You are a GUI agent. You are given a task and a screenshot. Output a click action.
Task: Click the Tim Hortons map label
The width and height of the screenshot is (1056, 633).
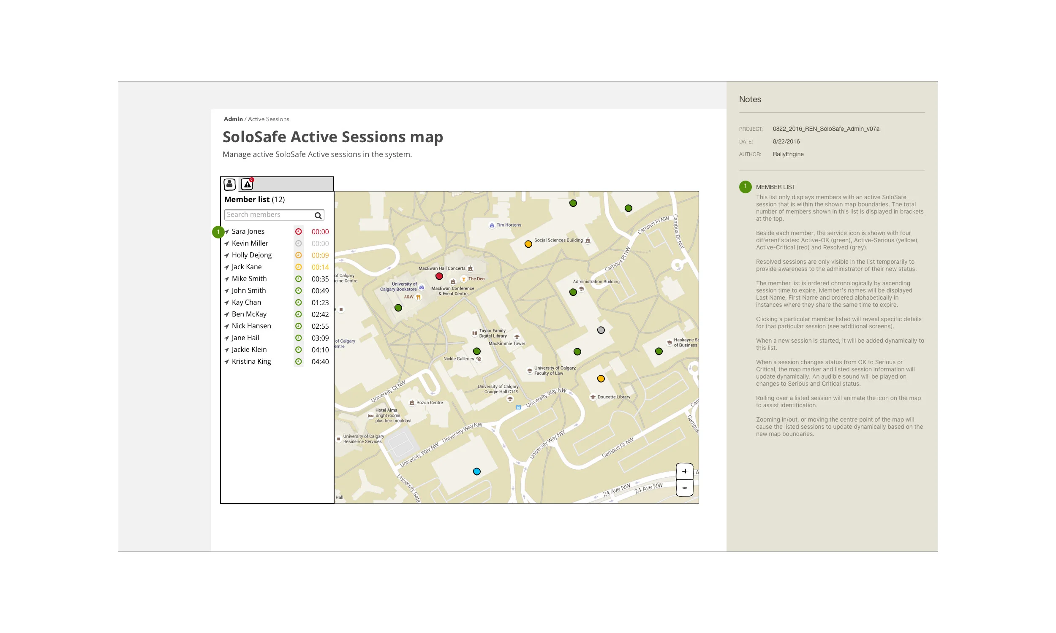point(509,225)
